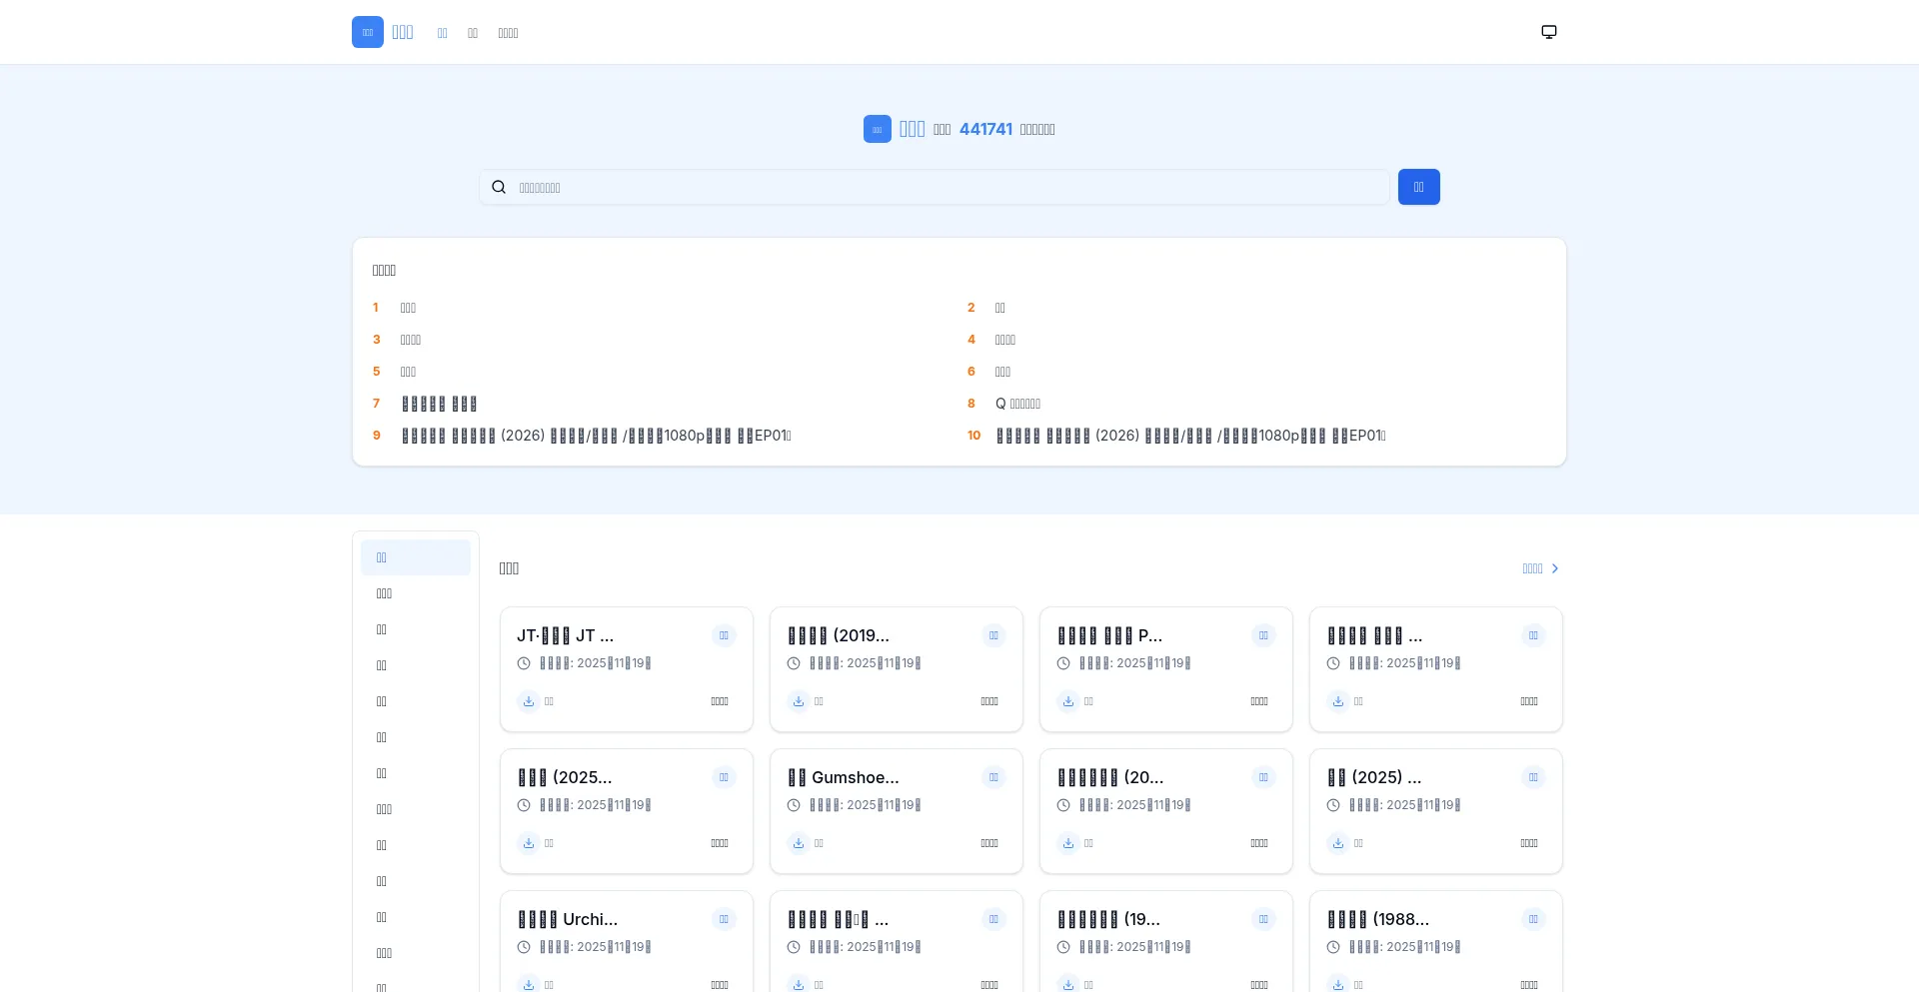Click the blue logo in the top navbar
Screen dimensions: 1919x992
click(368, 32)
